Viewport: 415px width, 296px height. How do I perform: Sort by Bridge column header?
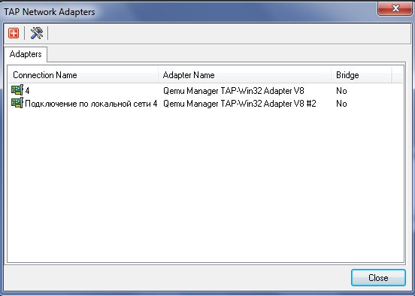pos(362,75)
